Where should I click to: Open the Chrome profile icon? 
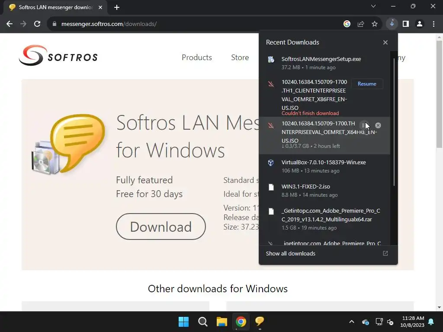pos(420,24)
